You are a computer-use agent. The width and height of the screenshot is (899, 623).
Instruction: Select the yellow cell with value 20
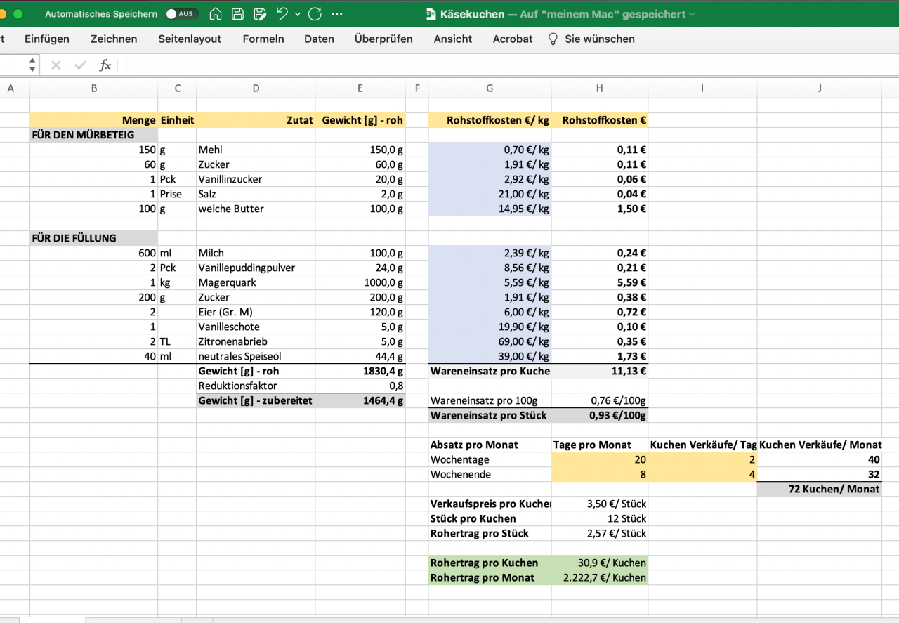click(x=599, y=459)
